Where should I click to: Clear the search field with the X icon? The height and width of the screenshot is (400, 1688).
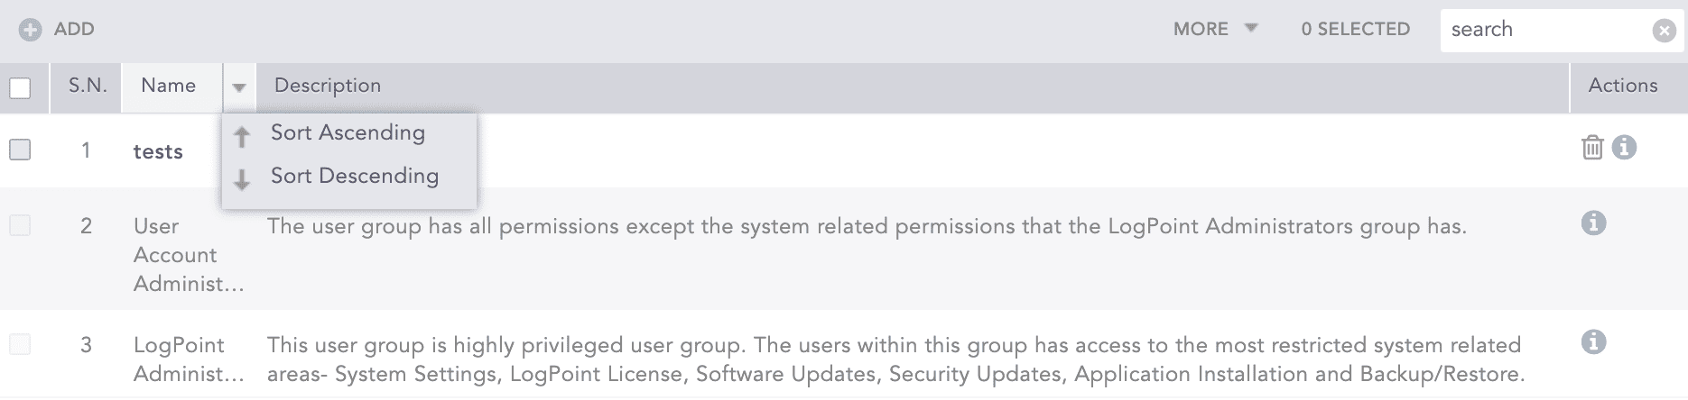(1664, 31)
